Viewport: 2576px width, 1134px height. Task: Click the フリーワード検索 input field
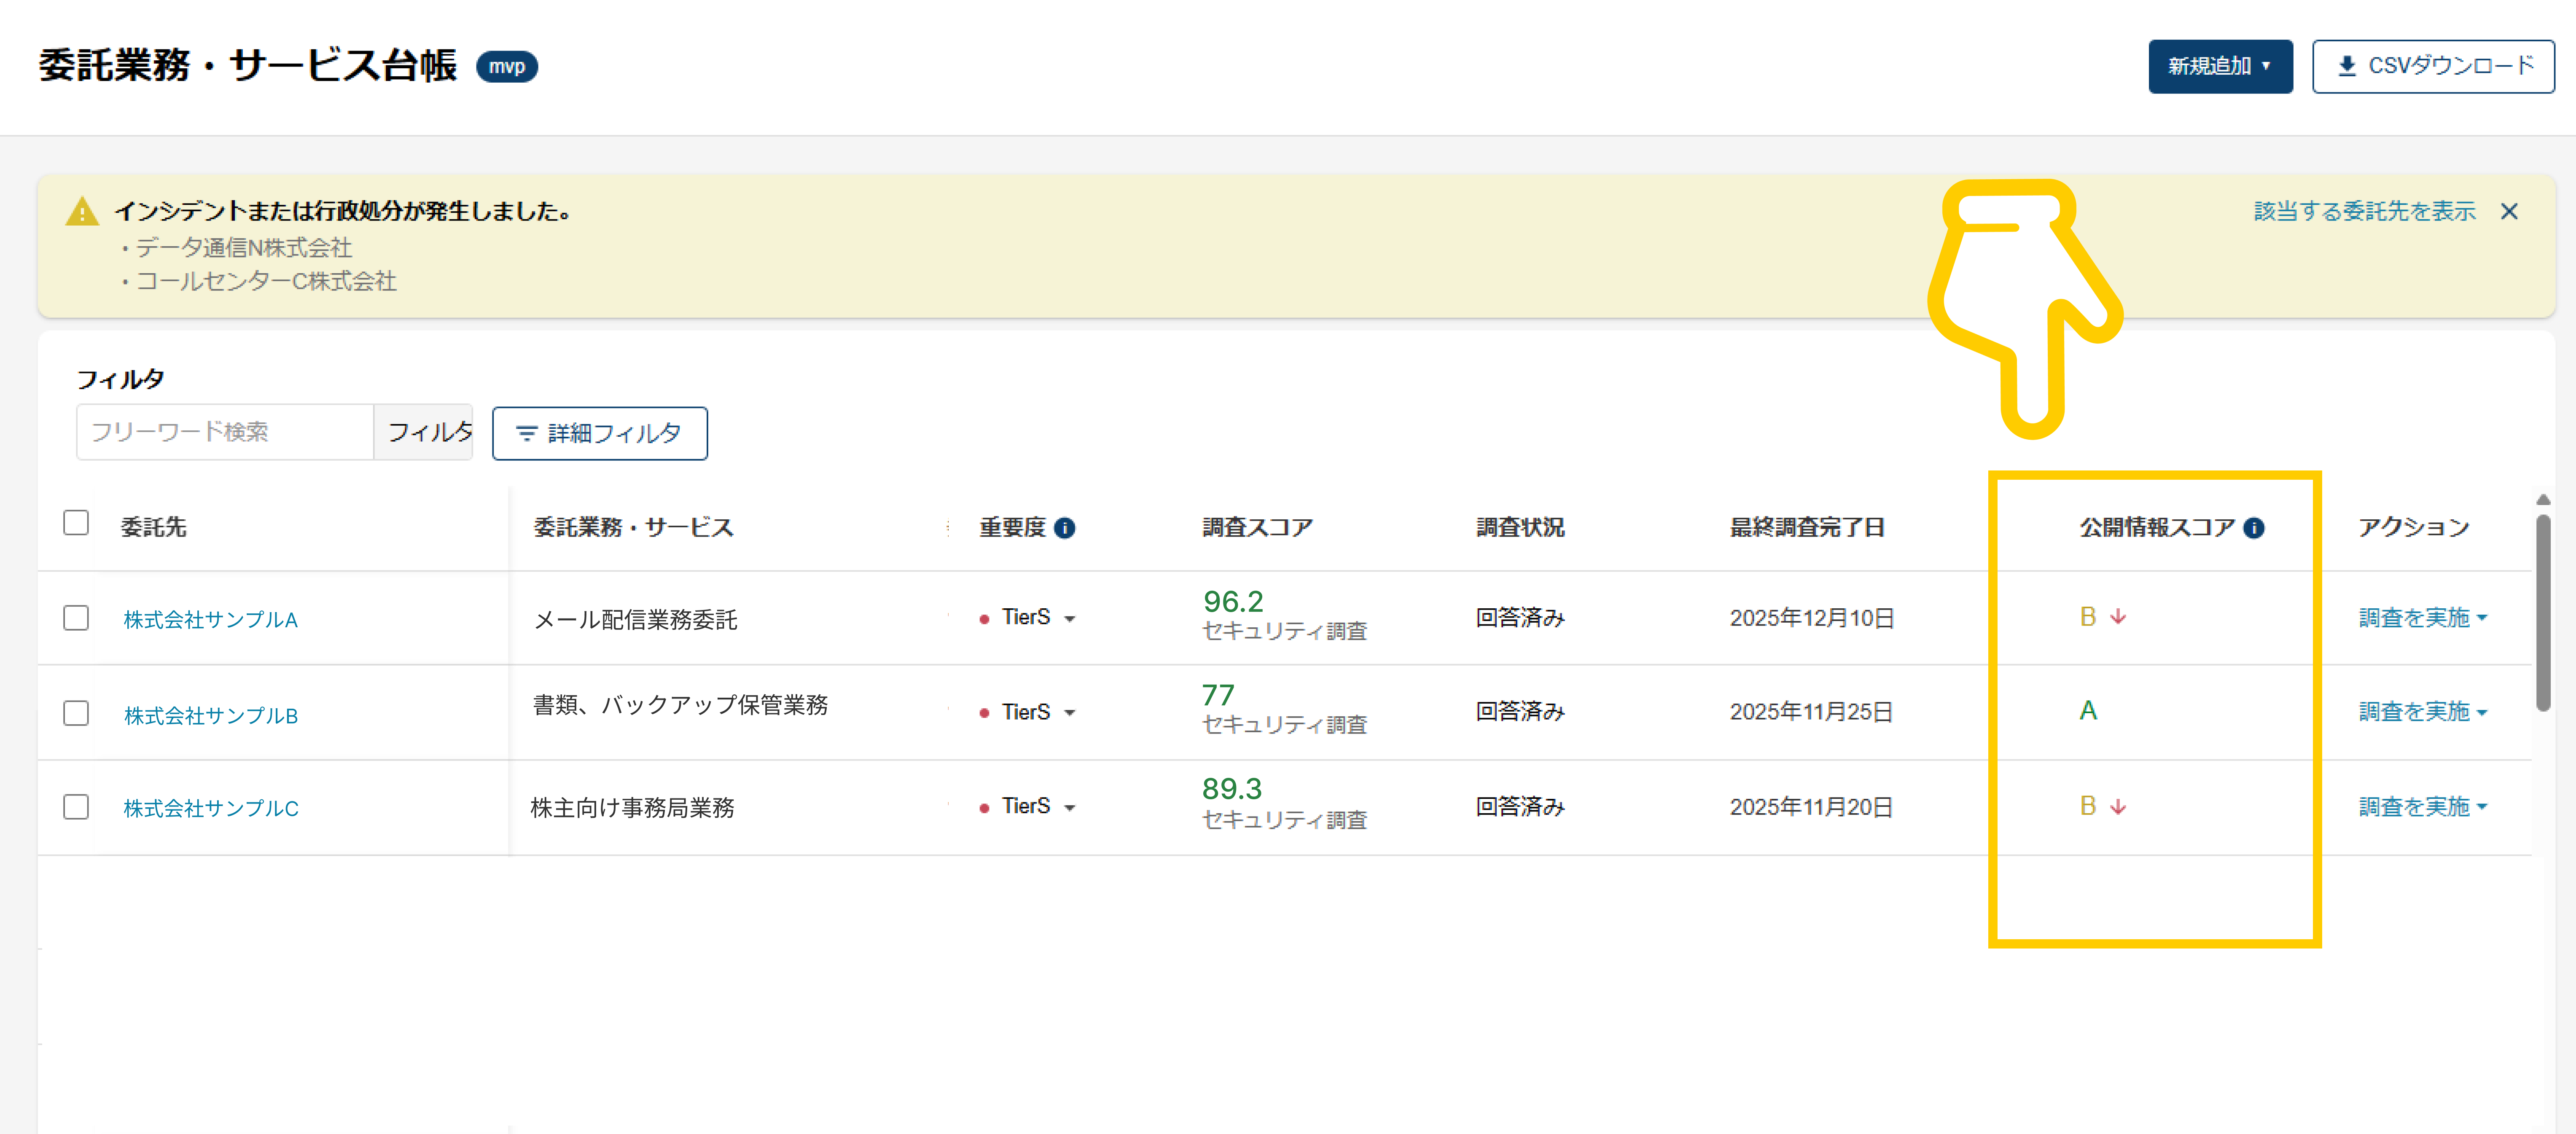[x=225, y=432]
